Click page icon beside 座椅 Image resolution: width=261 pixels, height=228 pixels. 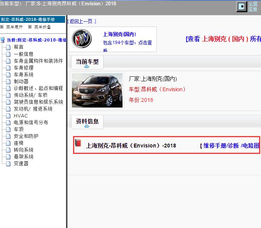8,143
